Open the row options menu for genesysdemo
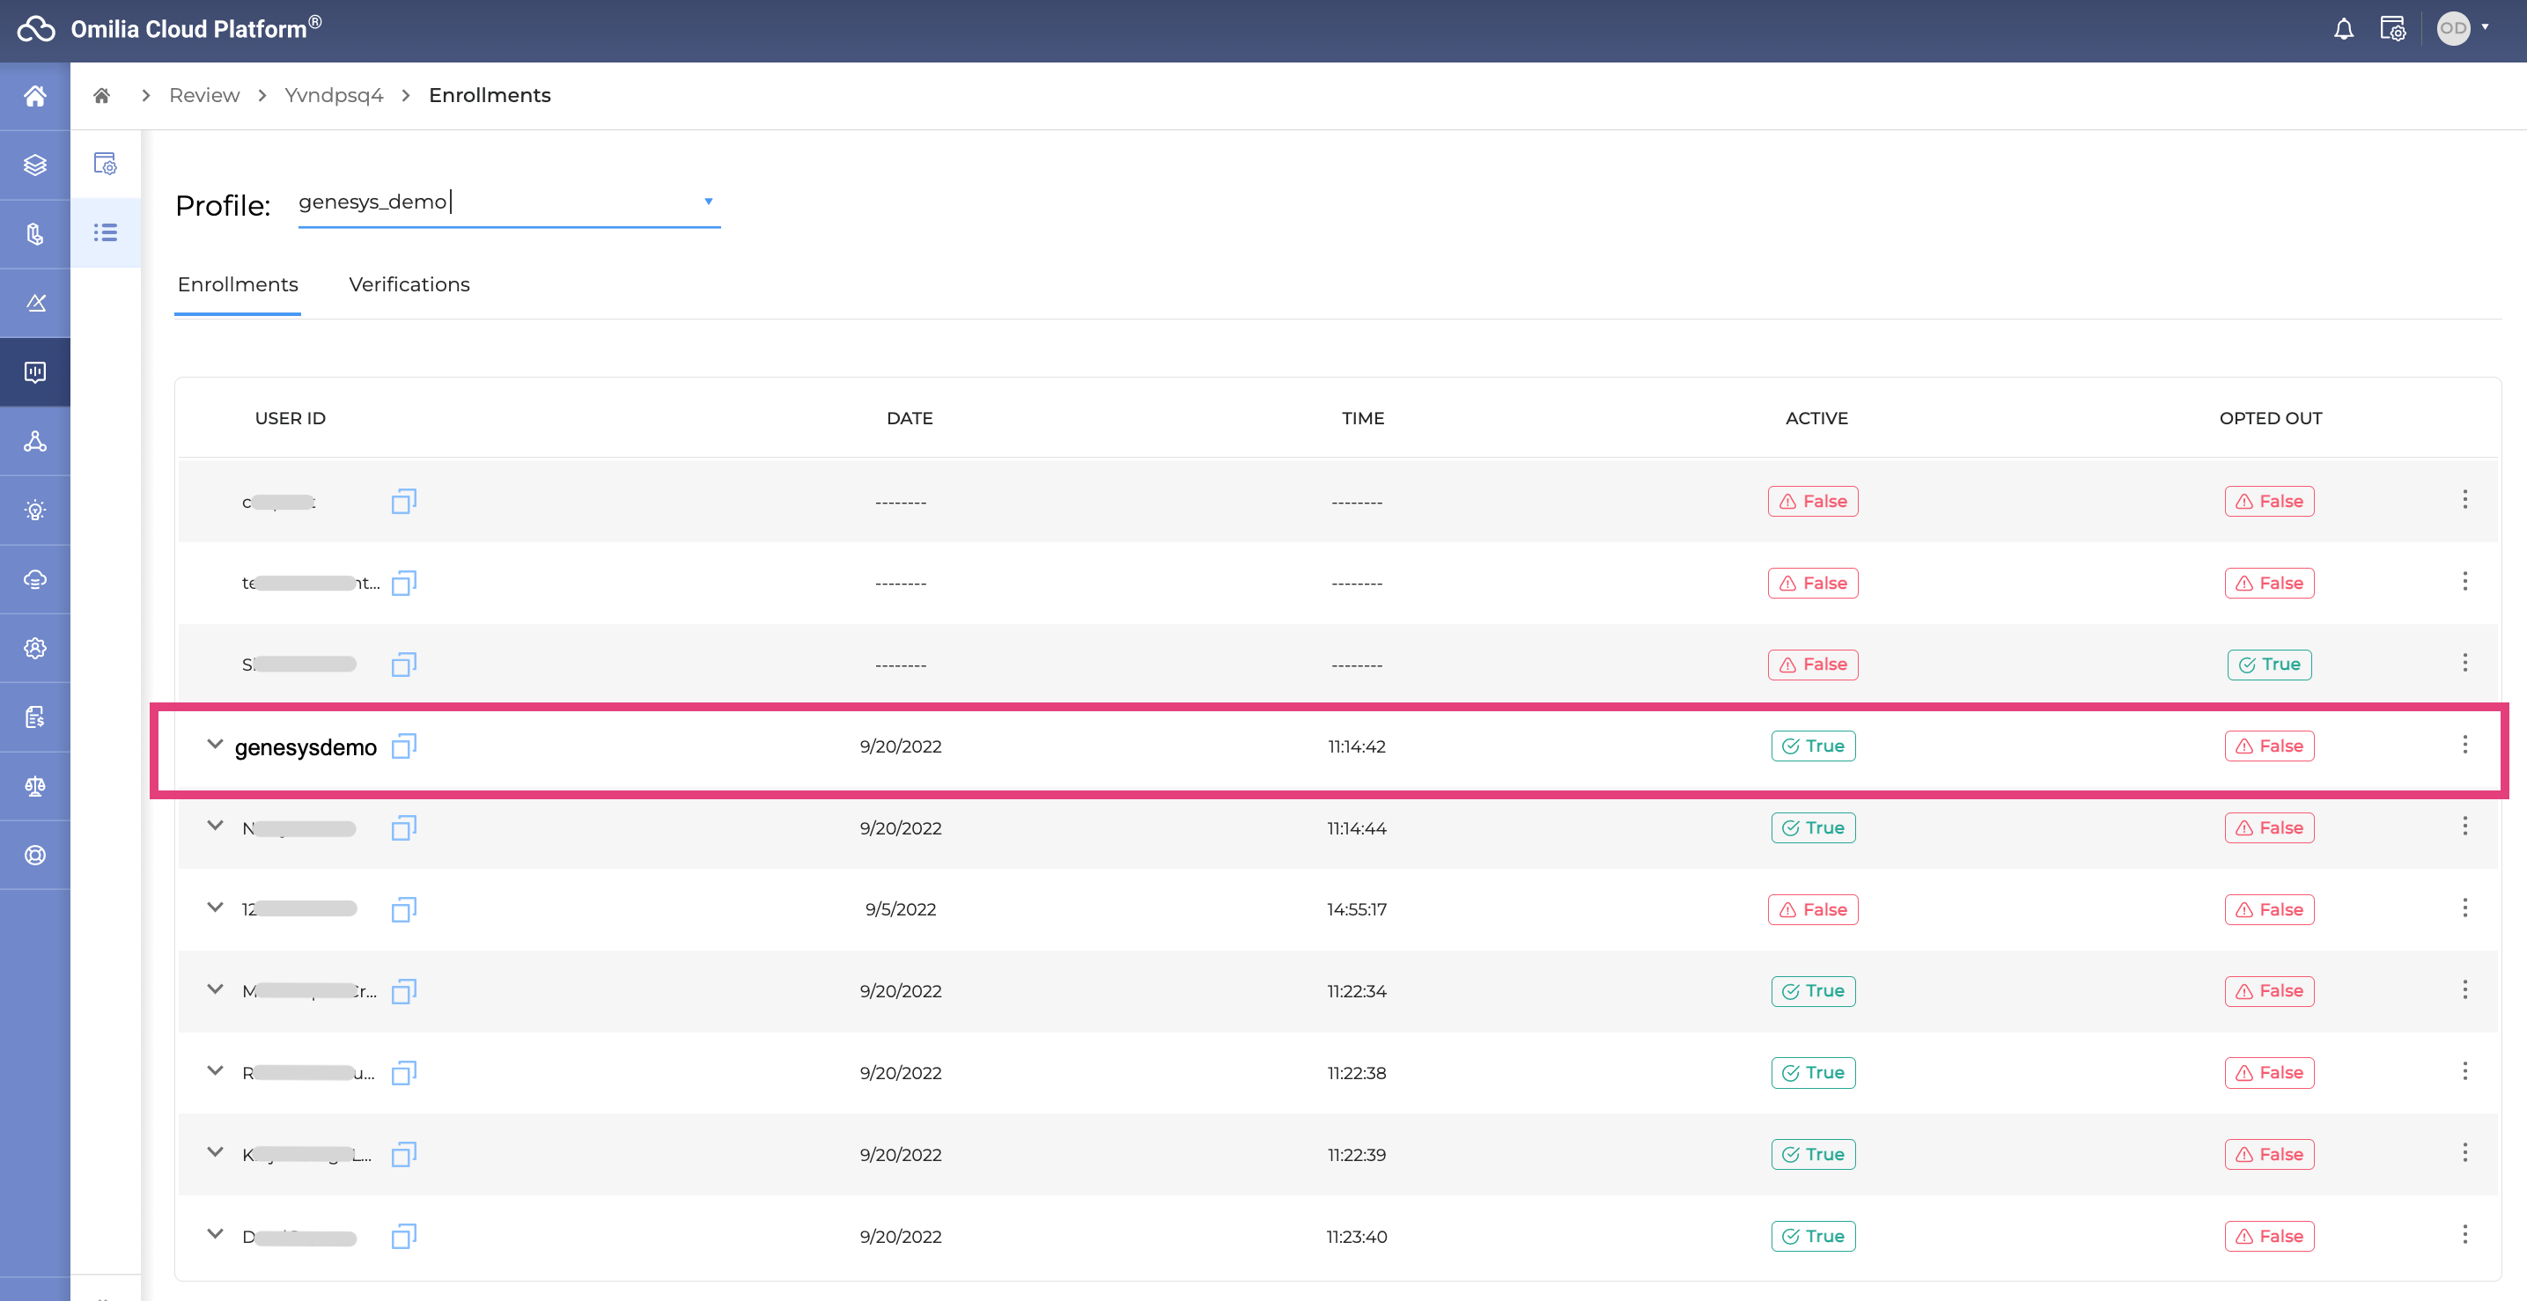The height and width of the screenshot is (1301, 2527). pyautogui.click(x=2464, y=745)
